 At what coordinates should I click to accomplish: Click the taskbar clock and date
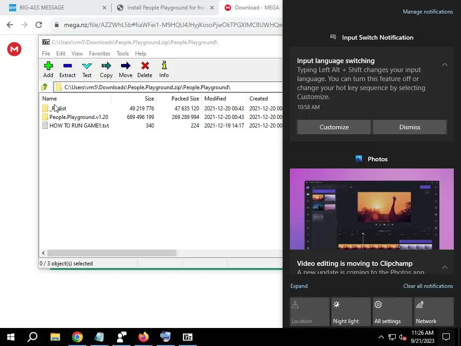(422, 337)
